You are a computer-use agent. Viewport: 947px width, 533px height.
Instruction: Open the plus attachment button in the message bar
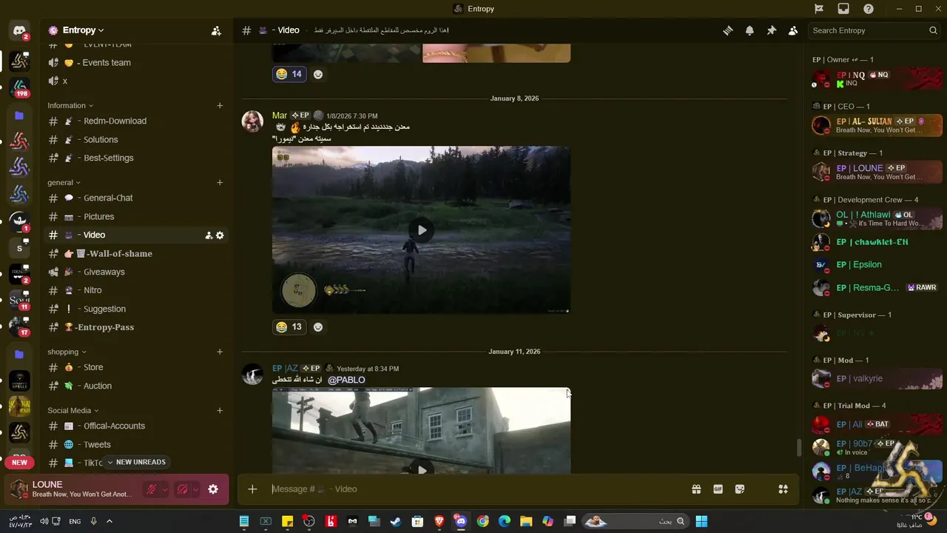tap(252, 489)
